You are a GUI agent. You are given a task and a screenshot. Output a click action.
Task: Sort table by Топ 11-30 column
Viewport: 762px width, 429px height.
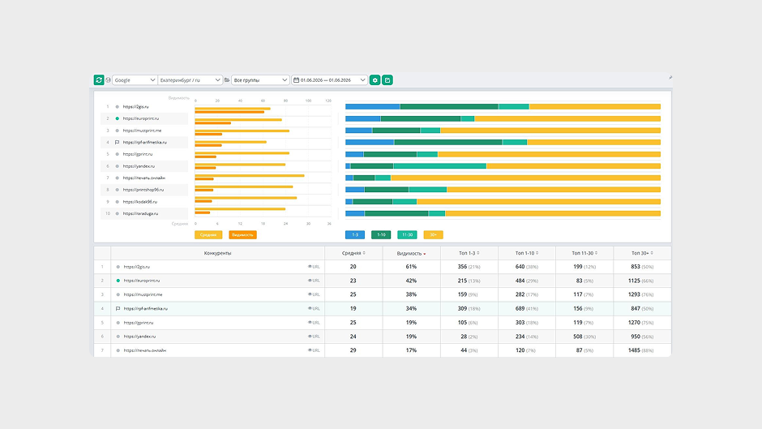(x=584, y=253)
